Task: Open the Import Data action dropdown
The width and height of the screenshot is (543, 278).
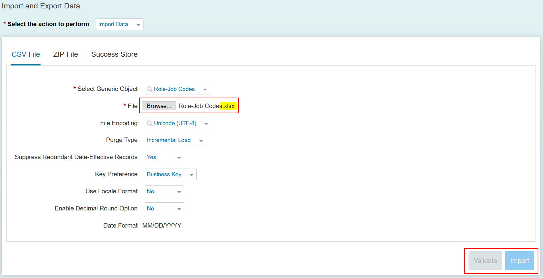Action: pos(119,24)
